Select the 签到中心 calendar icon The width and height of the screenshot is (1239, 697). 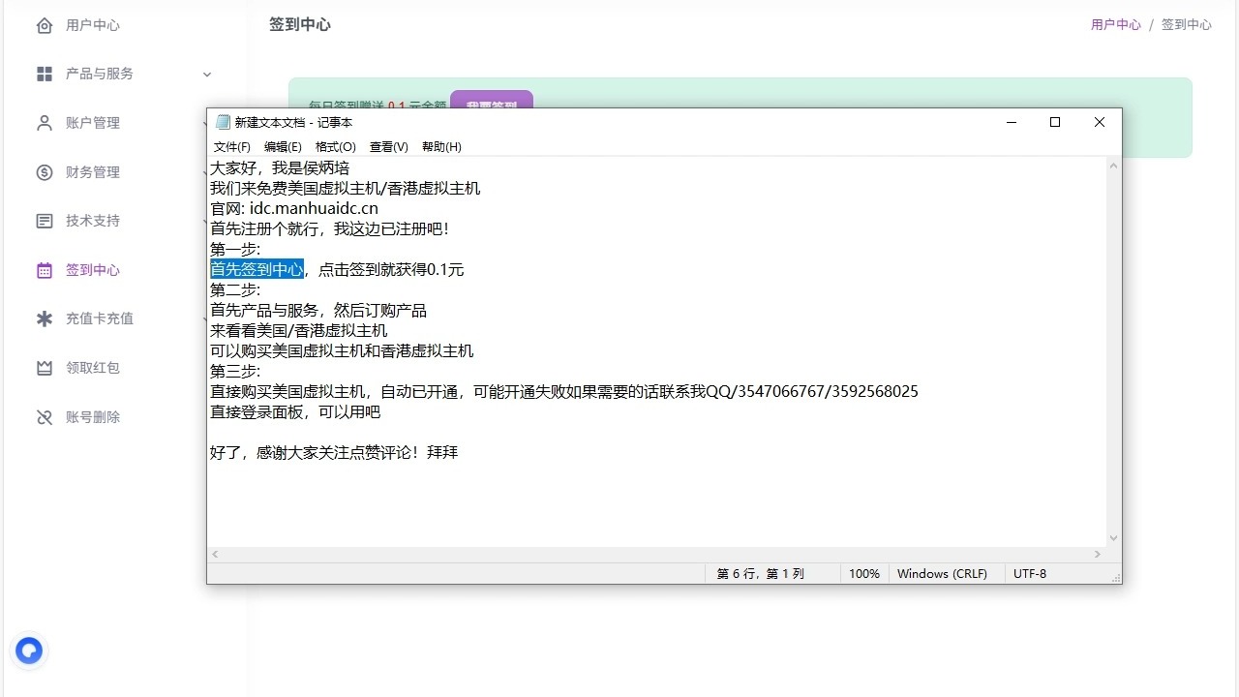tap(45, 270)
